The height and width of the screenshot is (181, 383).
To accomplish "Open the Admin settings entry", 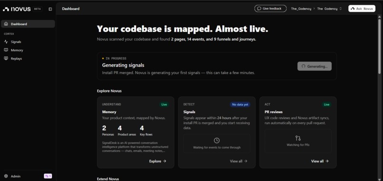I will (x=16, y=176).
